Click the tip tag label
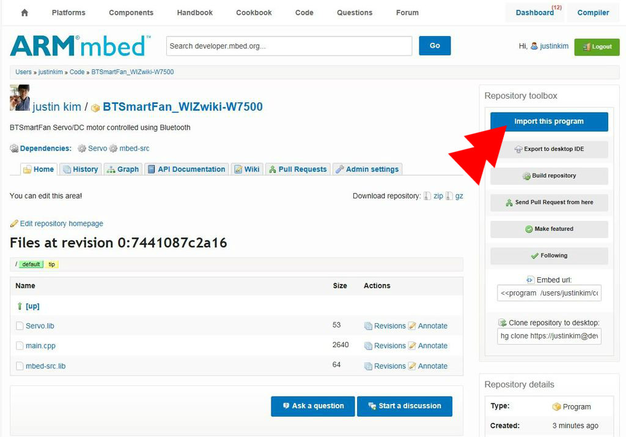This screenshot has height=437, width=626. pyautogui.click(x=51, y=264)
